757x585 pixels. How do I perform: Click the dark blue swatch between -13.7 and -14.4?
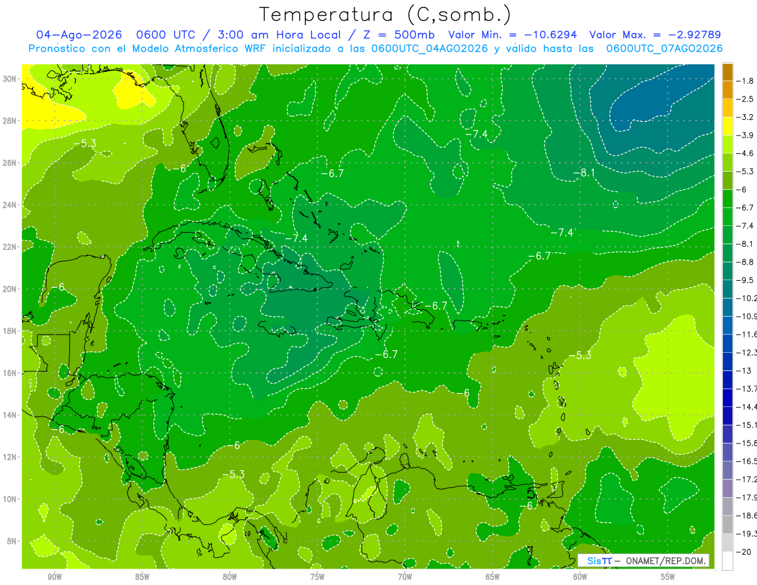pos(727,398)
